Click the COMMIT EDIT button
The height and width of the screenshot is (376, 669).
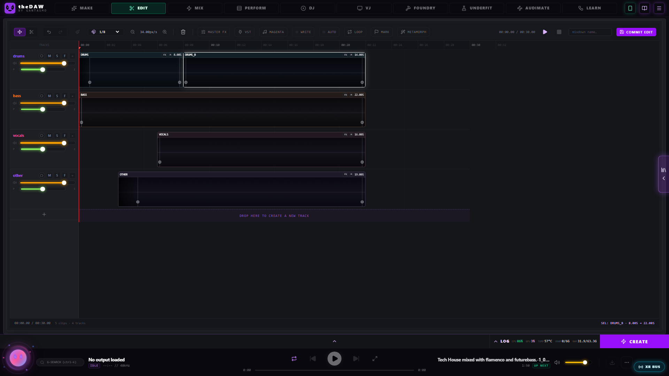pyautogui.click(x=636, y=32)
